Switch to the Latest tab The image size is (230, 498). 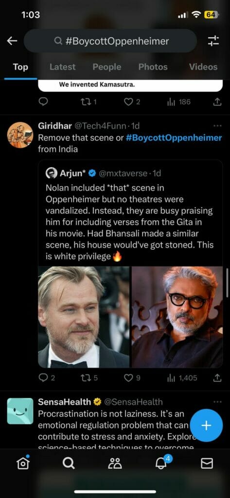63,67
